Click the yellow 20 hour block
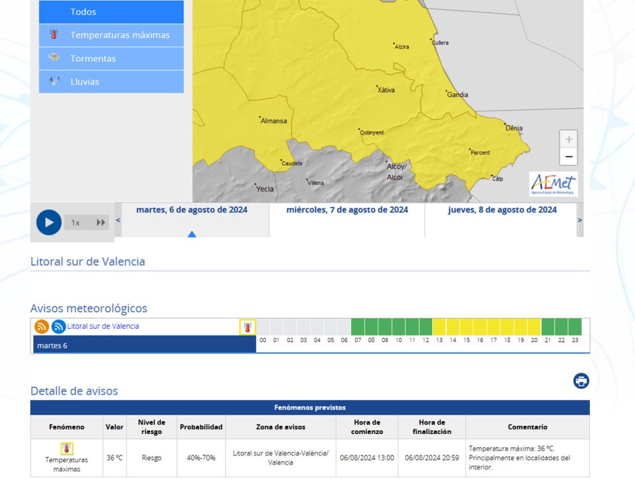 click(x=534, y=327)
